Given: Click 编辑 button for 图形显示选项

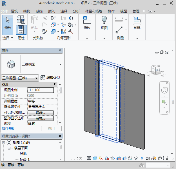Looking at the screenshot, I should (41, 118).
